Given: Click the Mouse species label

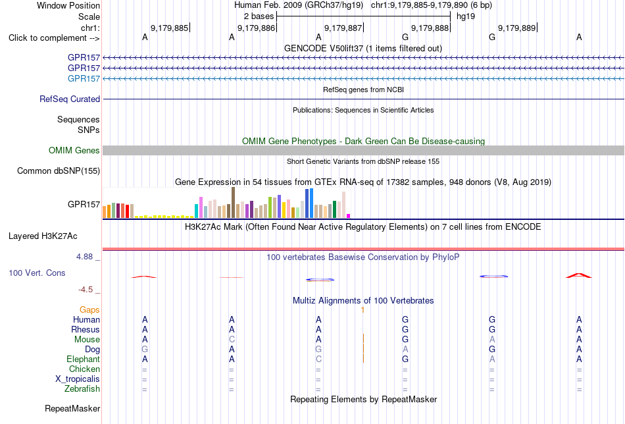Looking at the screenshot, I should point(87,340).
